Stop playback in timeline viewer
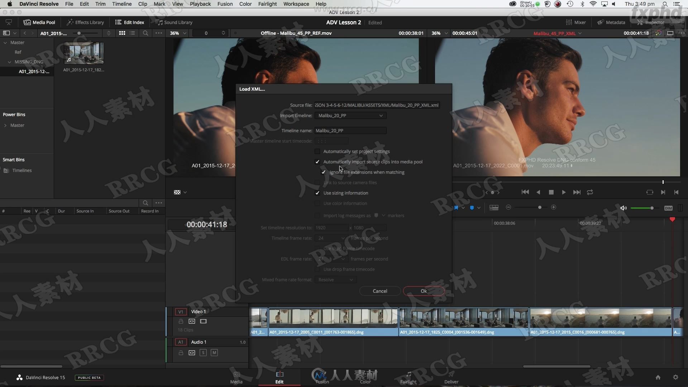Viewport: 688px width, 387px height. pos(551,192)
